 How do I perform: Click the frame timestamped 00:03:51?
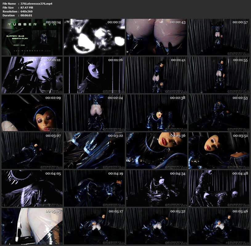219,151
